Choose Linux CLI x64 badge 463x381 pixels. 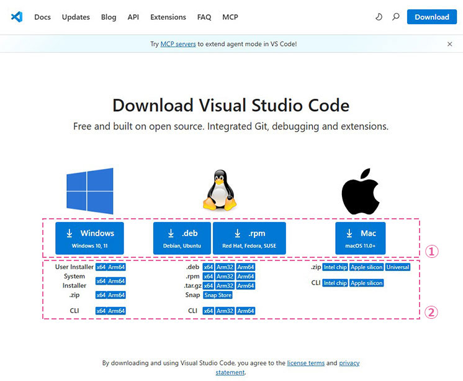[208, 311]
